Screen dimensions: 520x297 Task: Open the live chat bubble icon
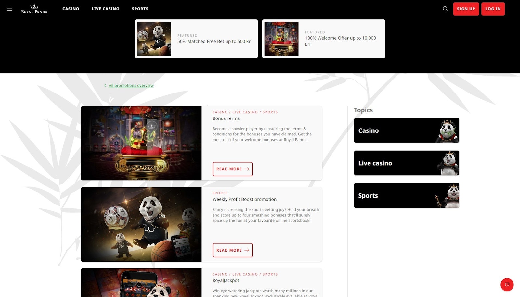click(507, 285)
